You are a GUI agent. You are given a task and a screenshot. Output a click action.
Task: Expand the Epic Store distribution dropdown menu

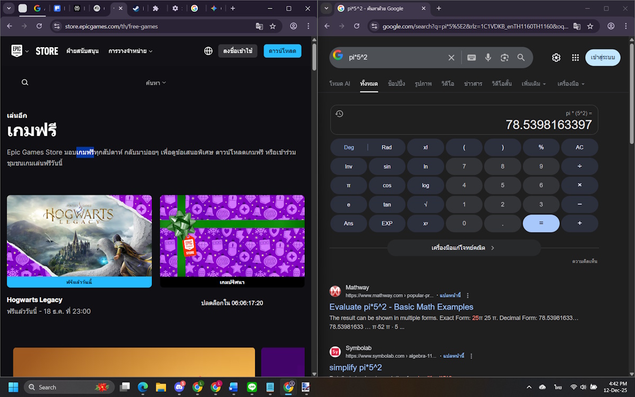pyautogui.click(x=130, y=51)
